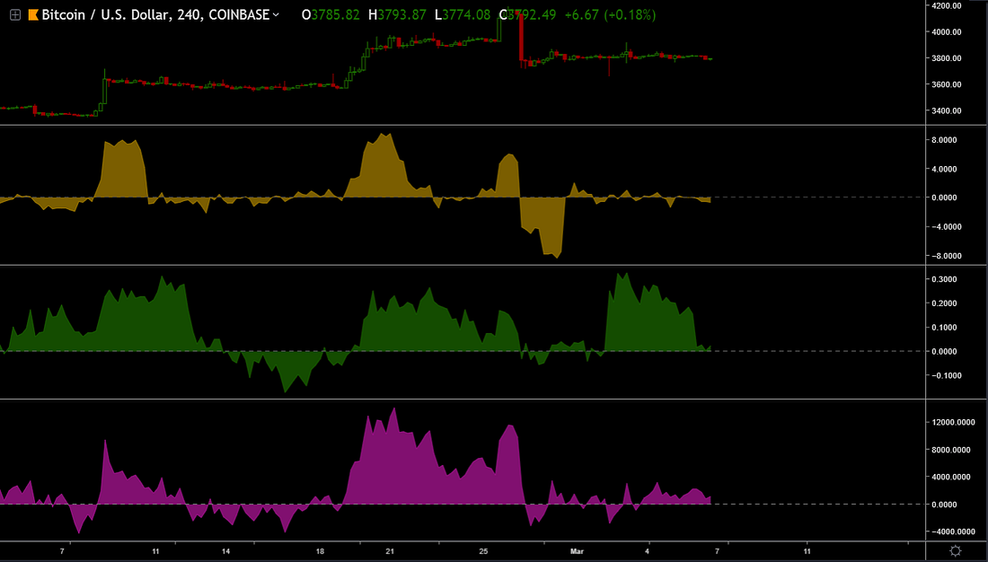Viewport: 988px width, 562px height.
Task: Click the expand legend plus-box icon
Action: point(14,13)
